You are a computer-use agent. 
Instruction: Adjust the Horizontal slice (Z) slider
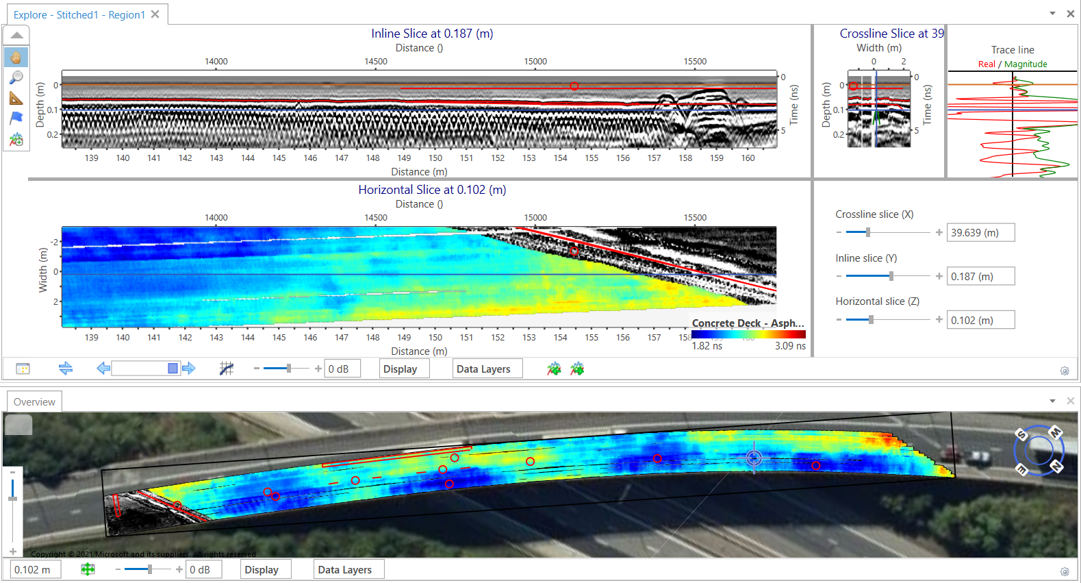tap(871, 319)
